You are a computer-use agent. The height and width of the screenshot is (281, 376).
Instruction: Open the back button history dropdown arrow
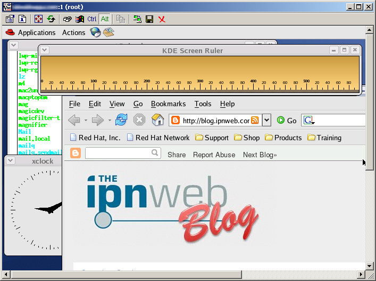85,121
